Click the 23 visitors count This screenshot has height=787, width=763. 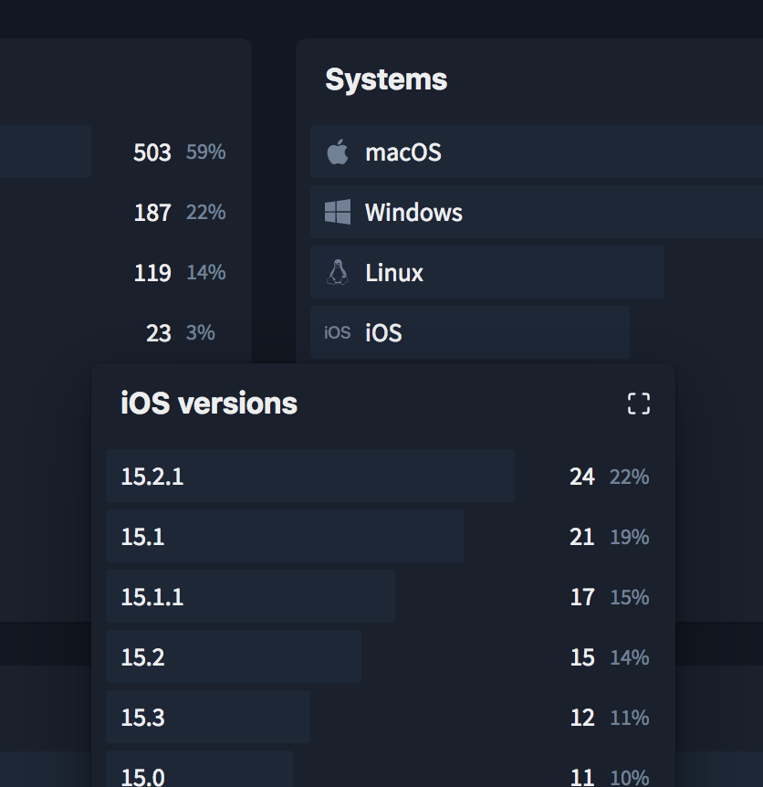(159, 332)
